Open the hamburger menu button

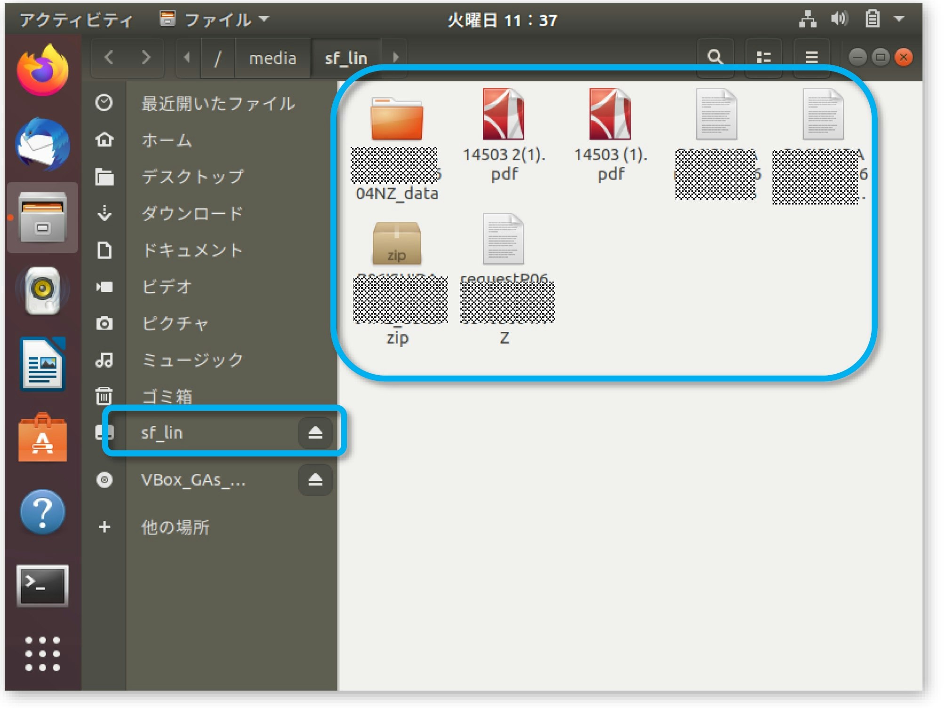811,57
